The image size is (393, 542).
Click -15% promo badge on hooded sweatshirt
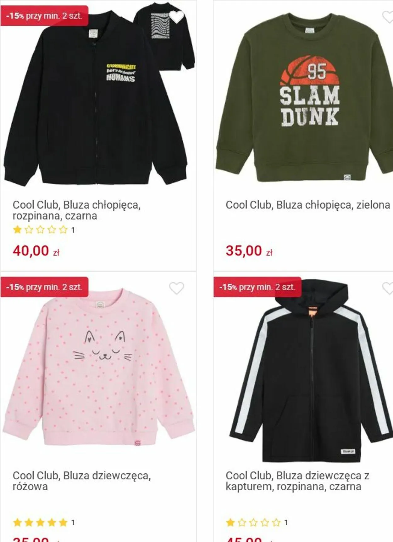pyautogui.click(x=257, y=287)
